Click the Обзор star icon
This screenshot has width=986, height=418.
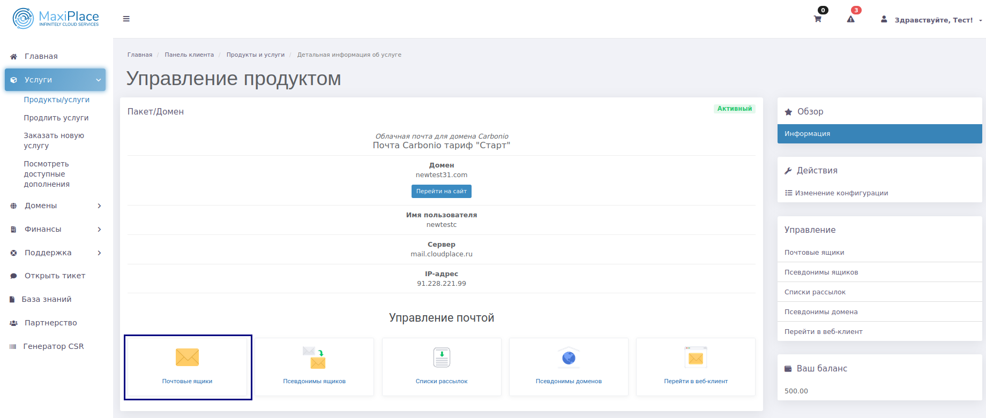pos(788,112)
